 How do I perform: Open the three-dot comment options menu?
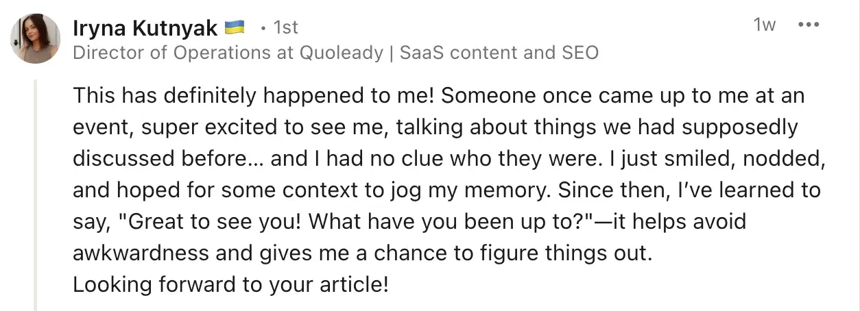click(809, 25)
